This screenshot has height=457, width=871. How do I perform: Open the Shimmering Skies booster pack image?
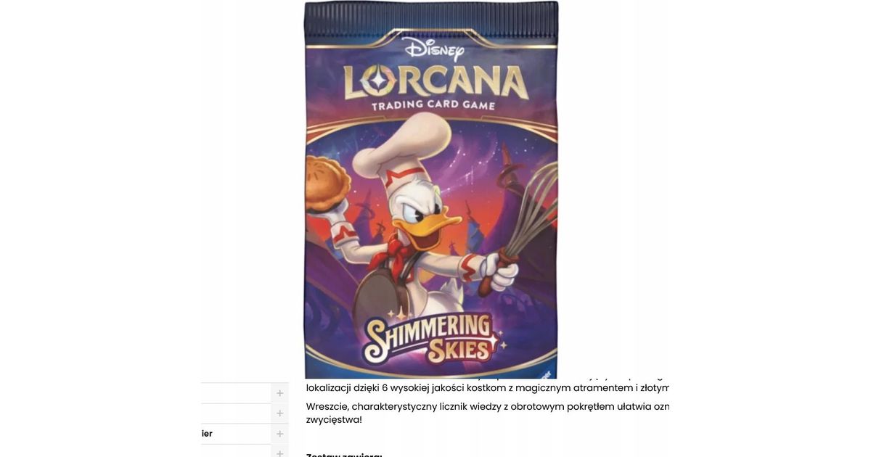click(431, 189)
